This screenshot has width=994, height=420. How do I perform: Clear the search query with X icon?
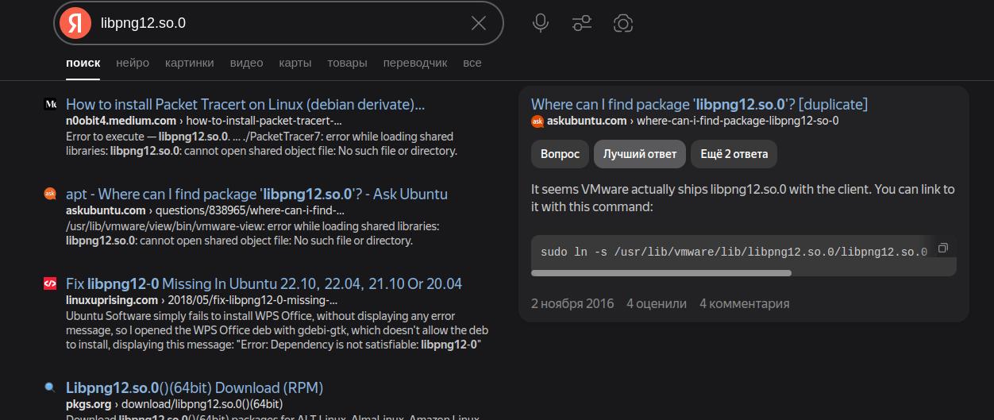tap(479, 23)
